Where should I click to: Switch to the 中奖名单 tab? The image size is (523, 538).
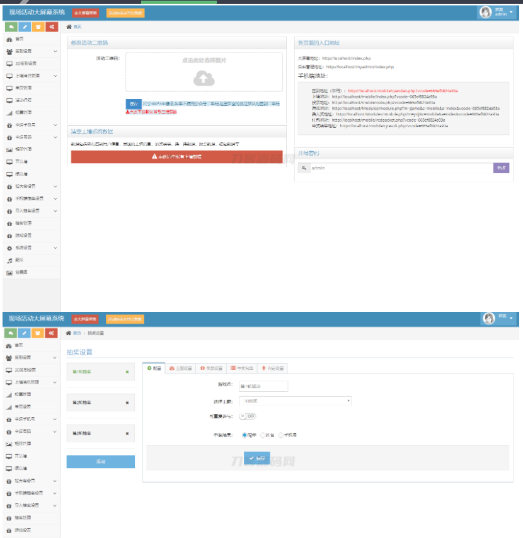tap(241, 369)
